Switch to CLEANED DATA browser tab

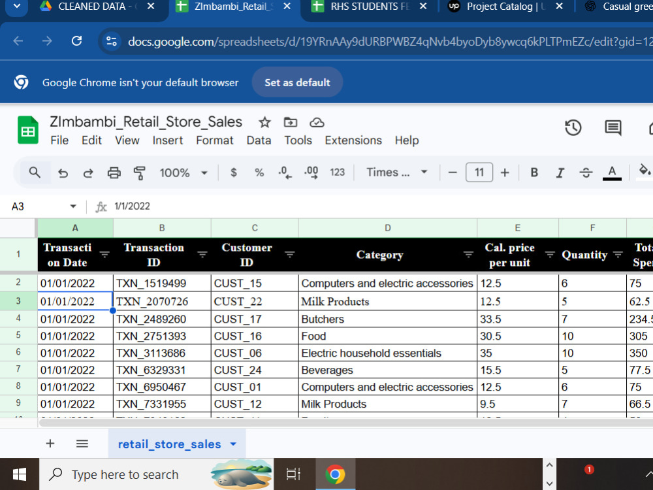tap(98, 7)
